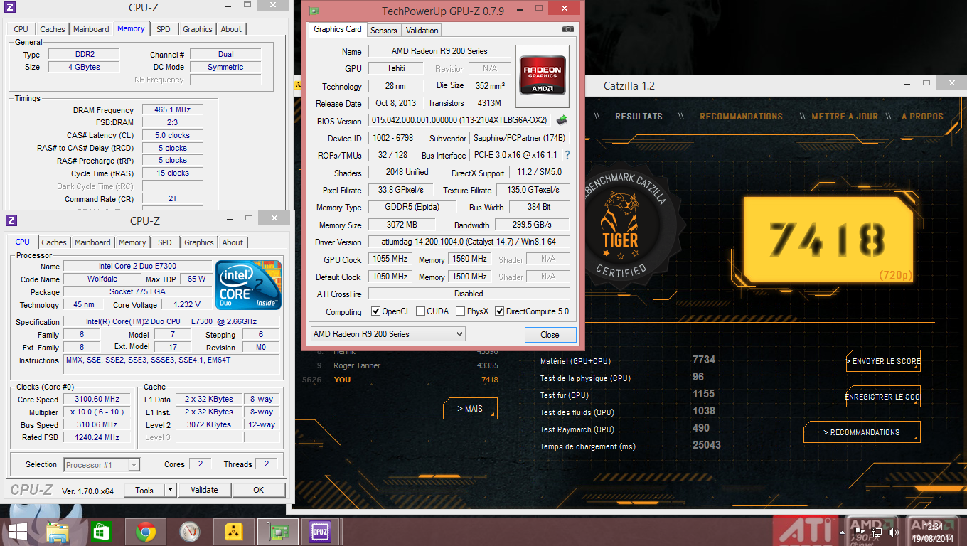967x546 pixels.
Task: Click the GPU-Z screenshot camera icon
Action: (567, 29)
